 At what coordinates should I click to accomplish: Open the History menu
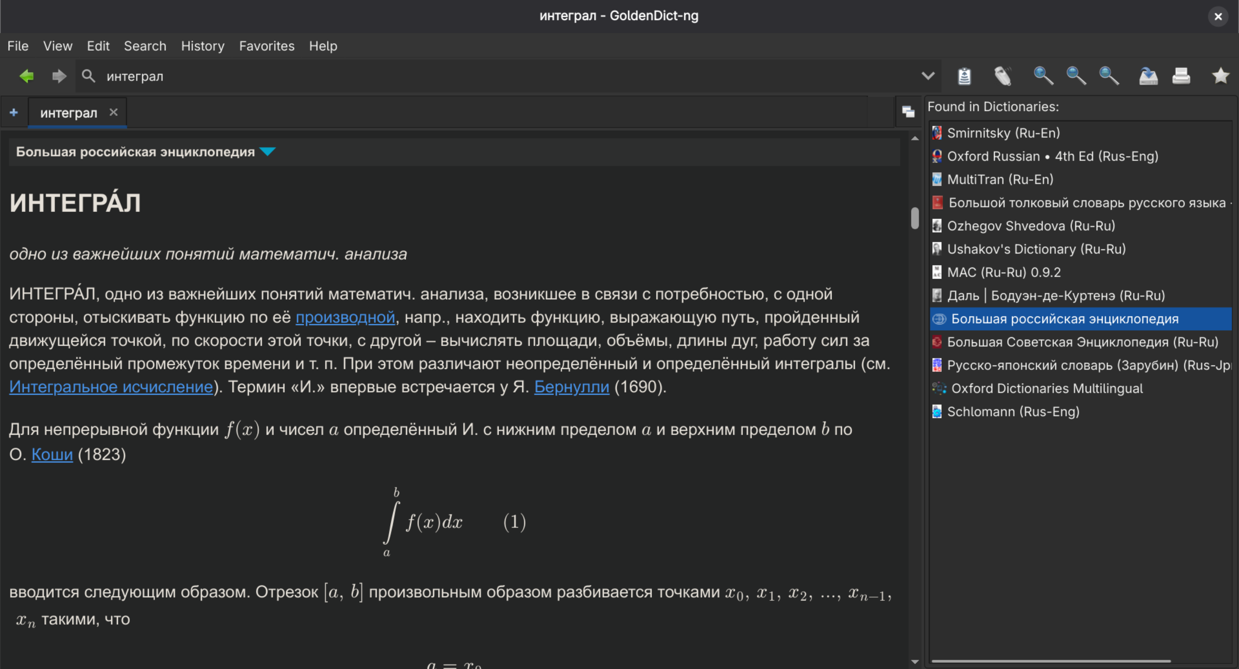pos(203,46)
